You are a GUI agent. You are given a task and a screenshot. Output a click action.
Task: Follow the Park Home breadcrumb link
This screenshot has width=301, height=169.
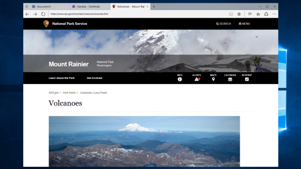coord(69,93)
